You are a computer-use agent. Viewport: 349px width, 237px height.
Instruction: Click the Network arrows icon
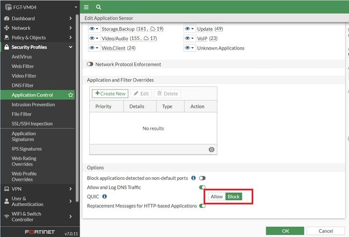[6, 28]
